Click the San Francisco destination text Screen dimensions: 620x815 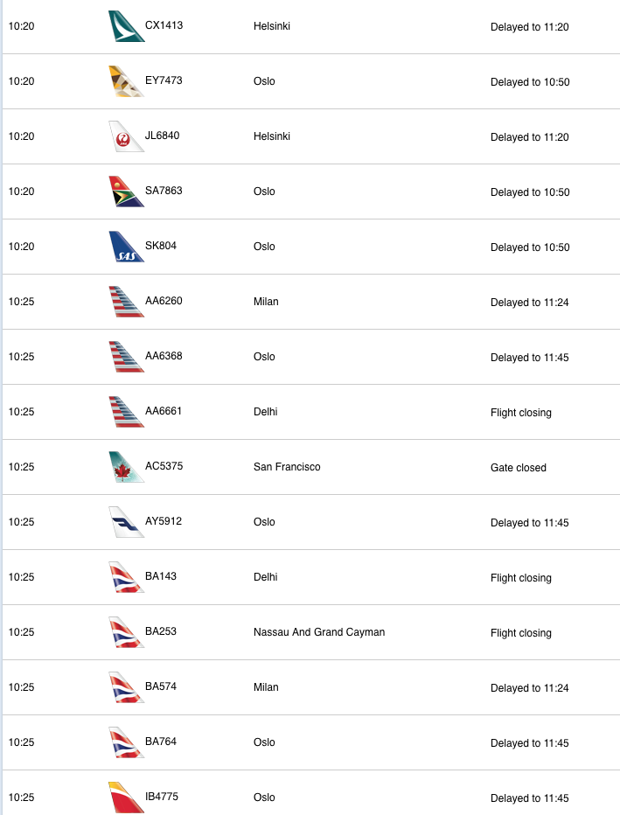pos(287,467)
